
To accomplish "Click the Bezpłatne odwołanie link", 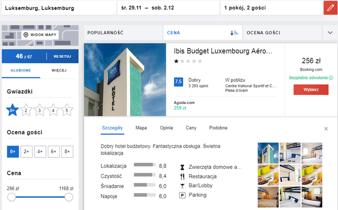I will pyautogui.click(x=308, y=78).
